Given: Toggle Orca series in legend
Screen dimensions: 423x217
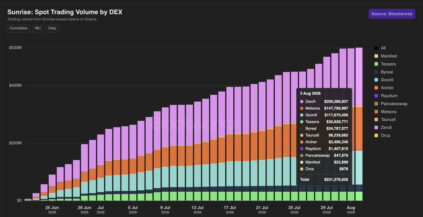Looking at the screenshot, I should pos(382,135).
